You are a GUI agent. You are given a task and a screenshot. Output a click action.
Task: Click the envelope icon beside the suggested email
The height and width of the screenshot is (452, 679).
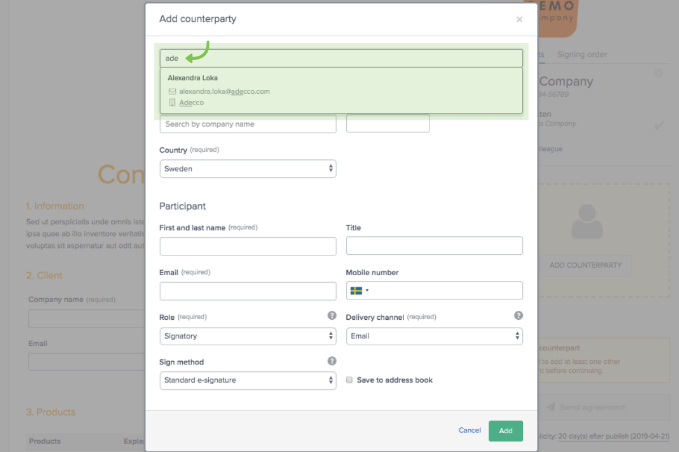(173, 91)
